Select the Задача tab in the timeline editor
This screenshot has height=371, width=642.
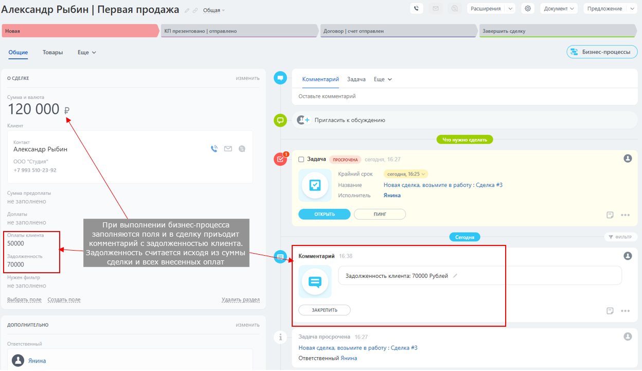[356, 79]
